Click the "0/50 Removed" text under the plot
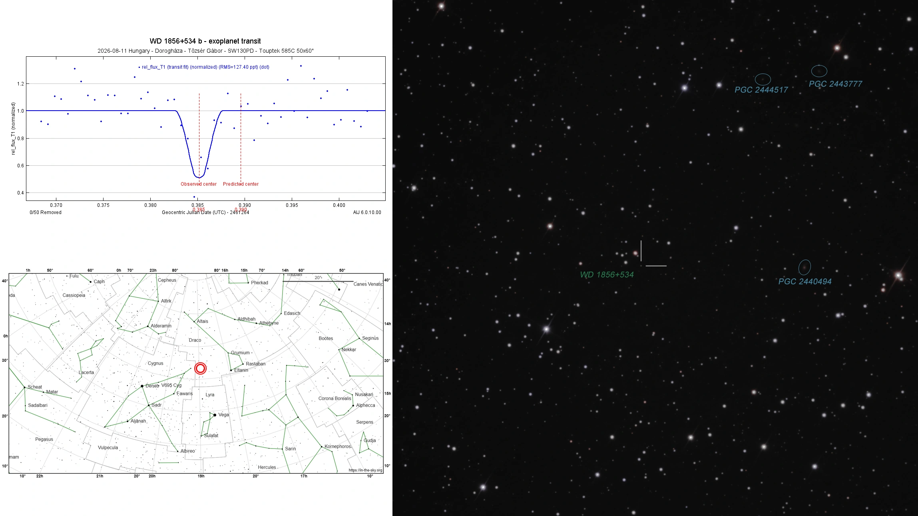 coord(46,212)
